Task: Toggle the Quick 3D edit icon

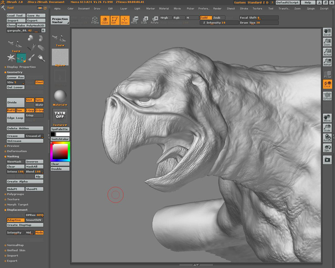Action: (x=105, y=20)
